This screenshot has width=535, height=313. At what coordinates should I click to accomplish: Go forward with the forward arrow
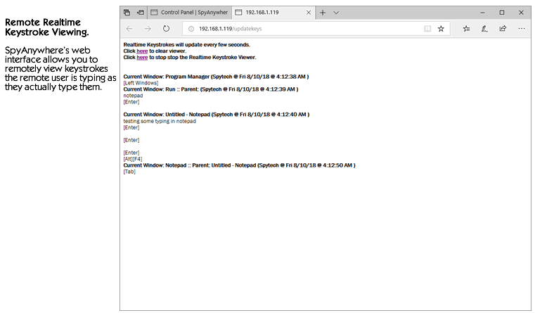[148, 29]
